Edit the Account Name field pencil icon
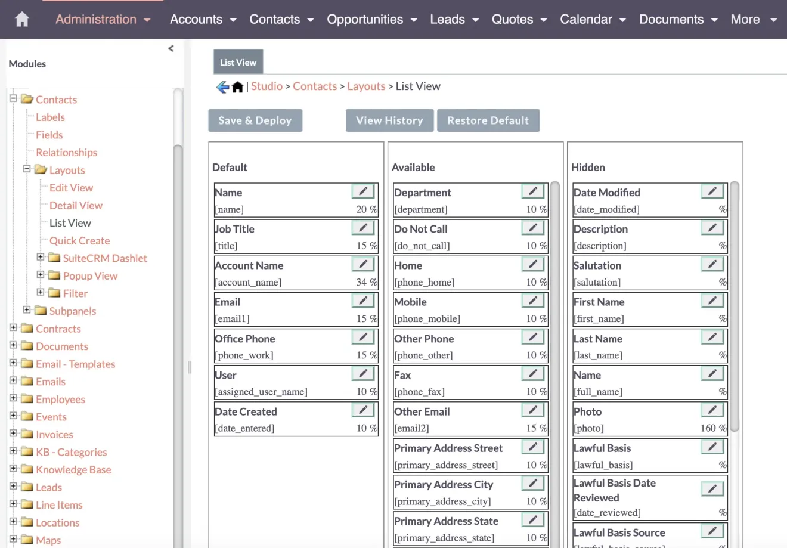The height and width of the screenshot is (548, 787). click(x=362, y=264)
